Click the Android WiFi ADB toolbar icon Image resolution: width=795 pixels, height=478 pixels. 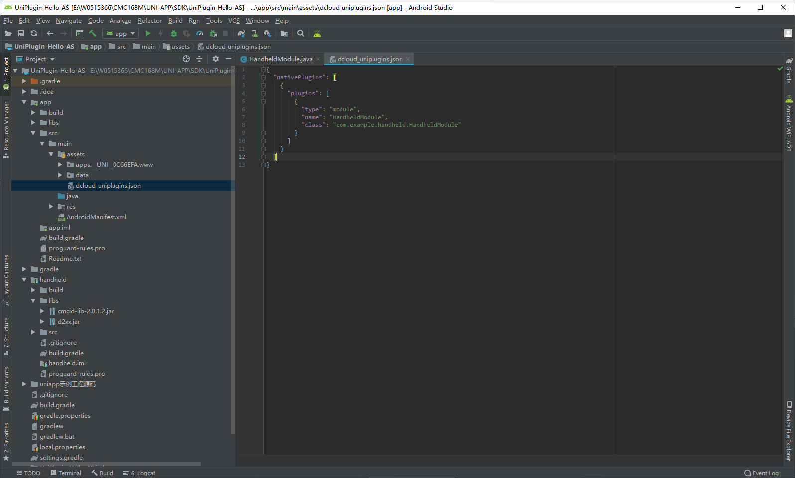click(x=317, y=33)
